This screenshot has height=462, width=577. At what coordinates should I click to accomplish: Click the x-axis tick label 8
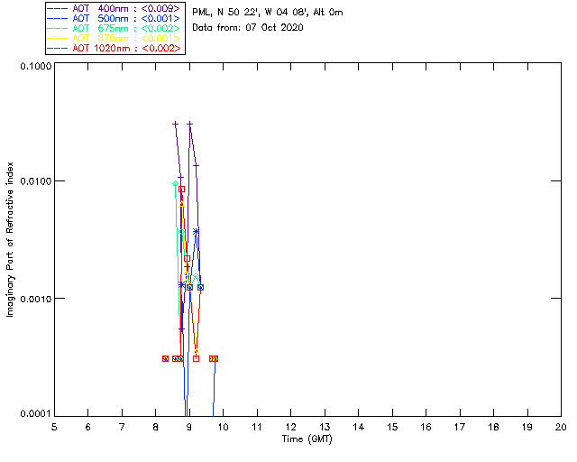click(x=155, y=427)
